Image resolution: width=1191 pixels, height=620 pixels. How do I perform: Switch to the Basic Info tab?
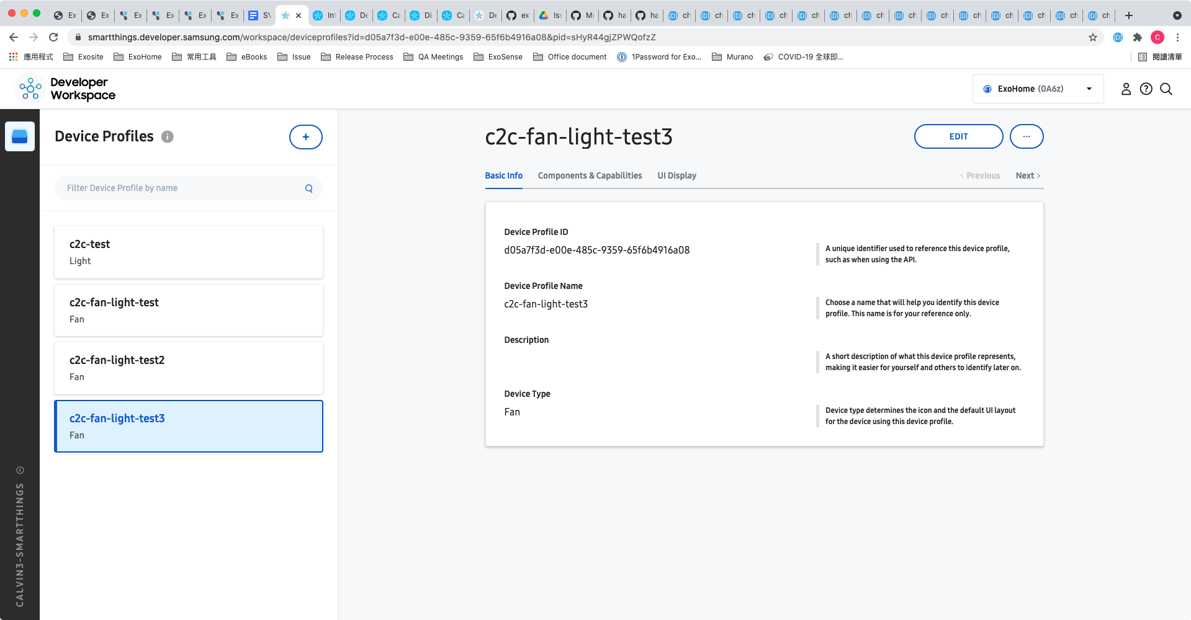click(503, 176)
